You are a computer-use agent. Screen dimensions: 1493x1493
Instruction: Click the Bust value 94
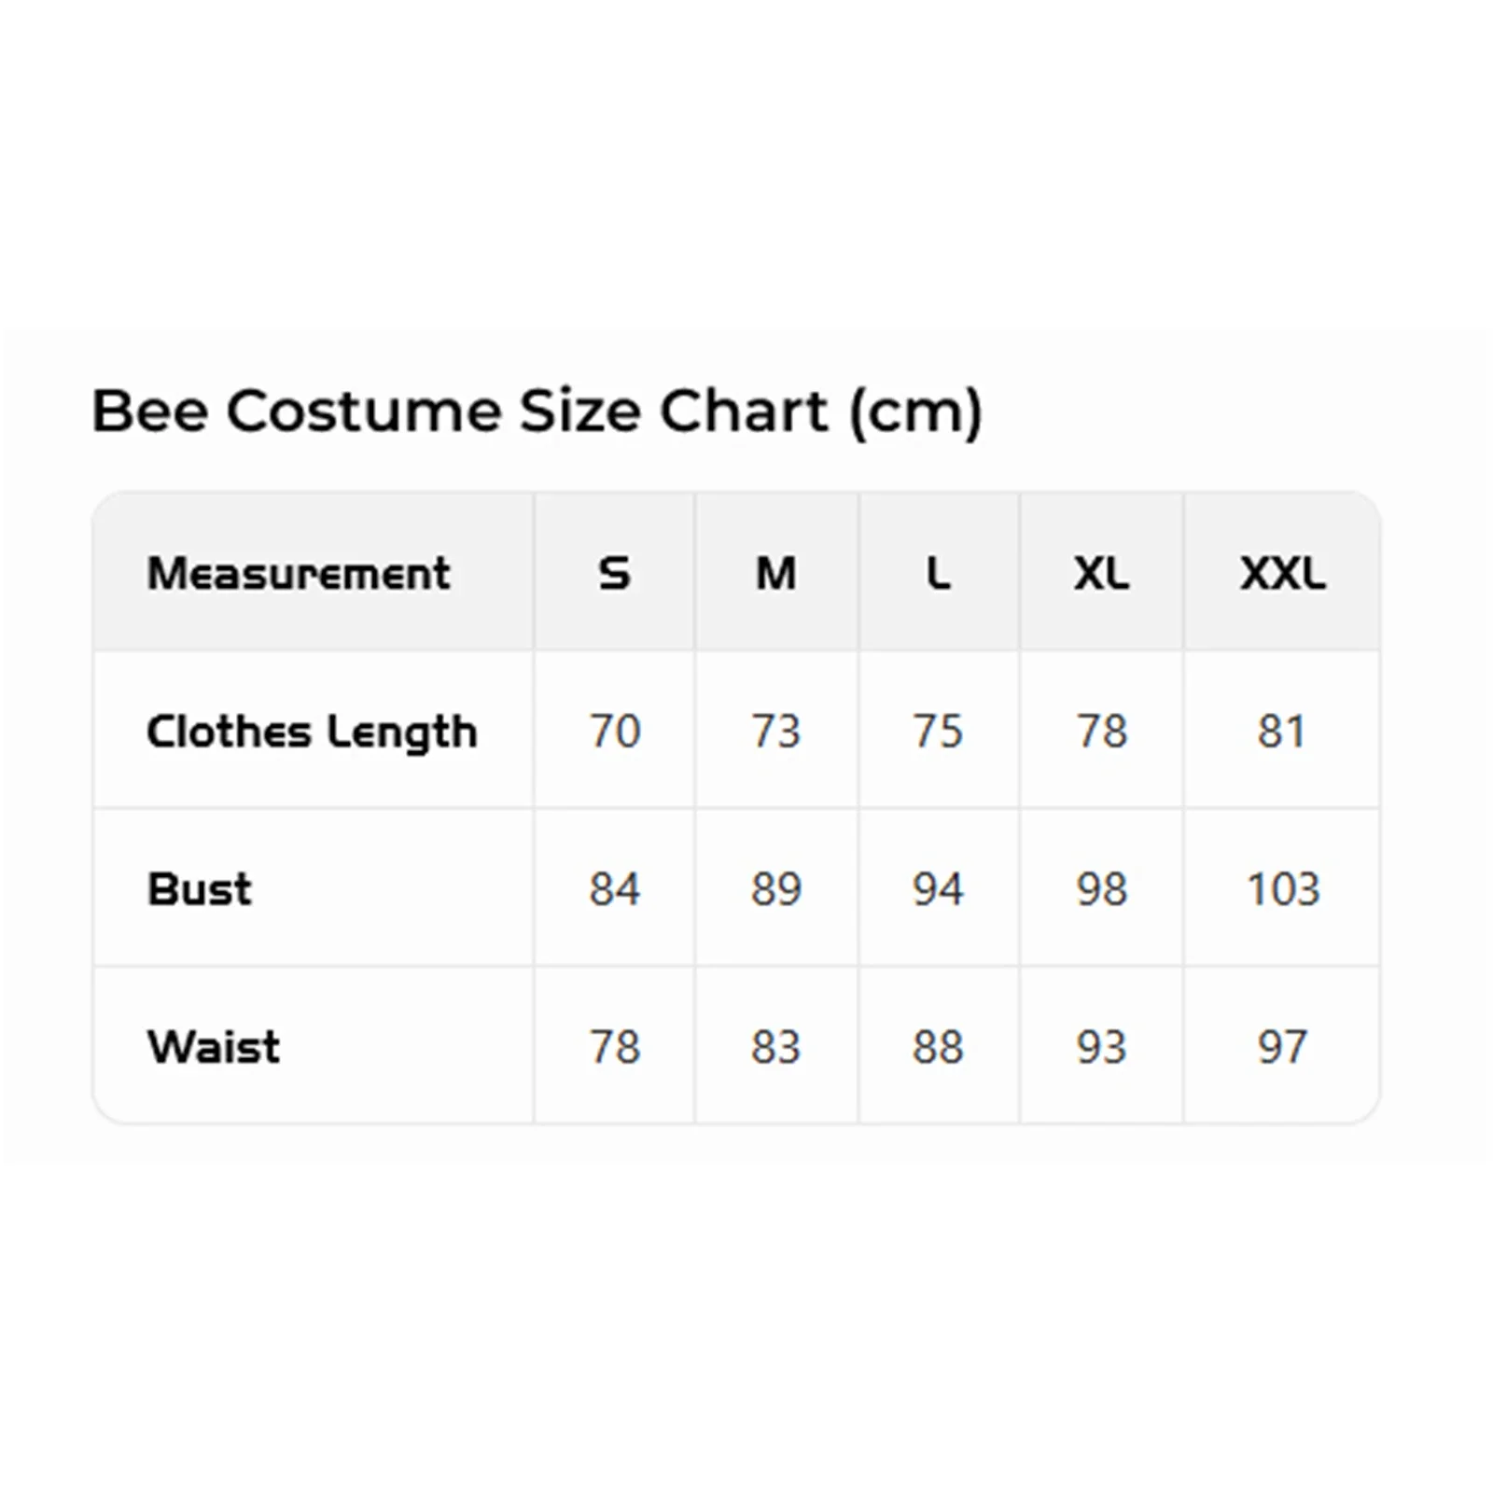[x=938, y=888]
